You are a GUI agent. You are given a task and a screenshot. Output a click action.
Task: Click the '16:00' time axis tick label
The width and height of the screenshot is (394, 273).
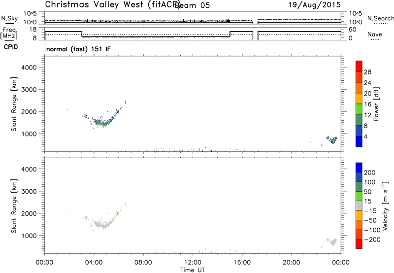pos(242,263)
